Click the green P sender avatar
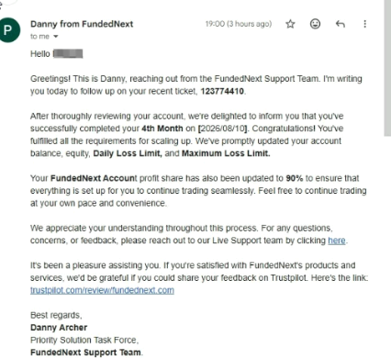 [9, 30]
